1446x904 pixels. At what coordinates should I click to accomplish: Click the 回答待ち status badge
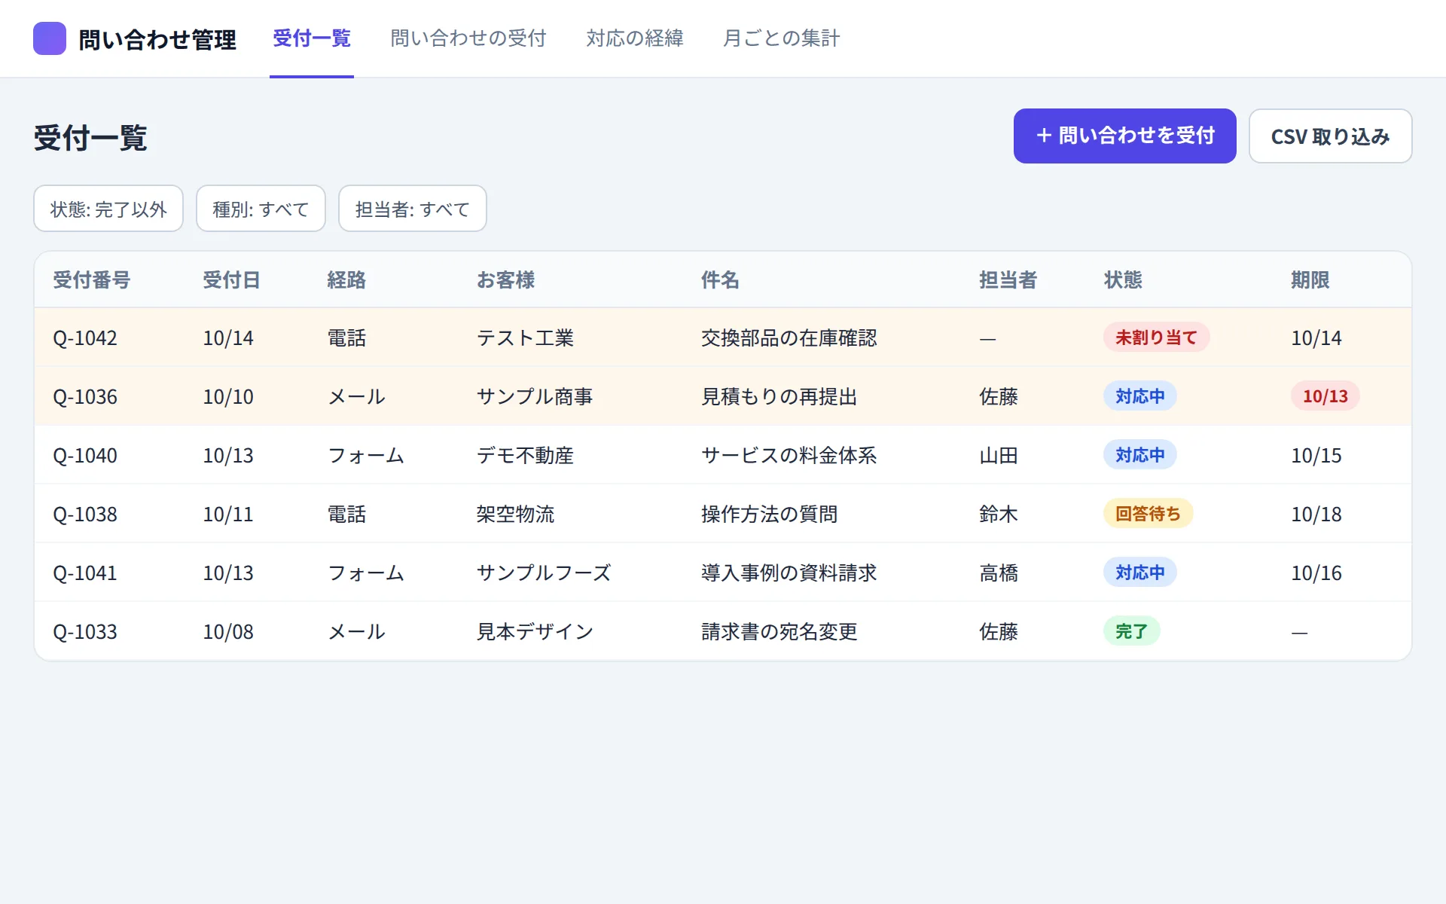[x=1148, y=514]
